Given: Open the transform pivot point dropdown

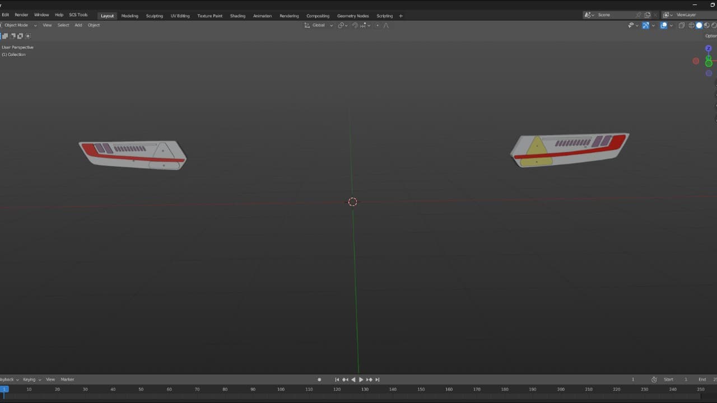Looking at the screenshot, I should pyautogui.click(x=342, y=25).
